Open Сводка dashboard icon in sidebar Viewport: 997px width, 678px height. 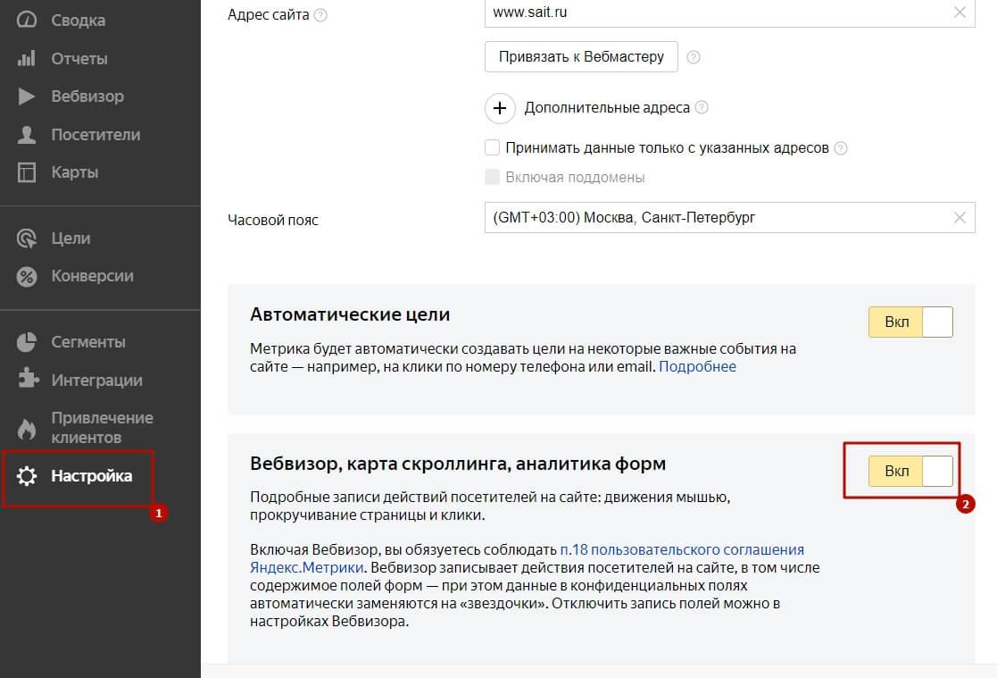(26, 20)
